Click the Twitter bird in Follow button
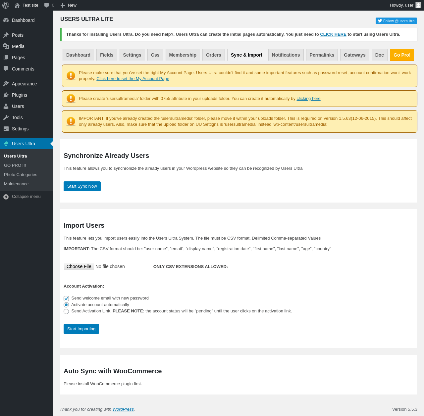The width and height of the screenshot is (424, 416). [x=380, y=21]
